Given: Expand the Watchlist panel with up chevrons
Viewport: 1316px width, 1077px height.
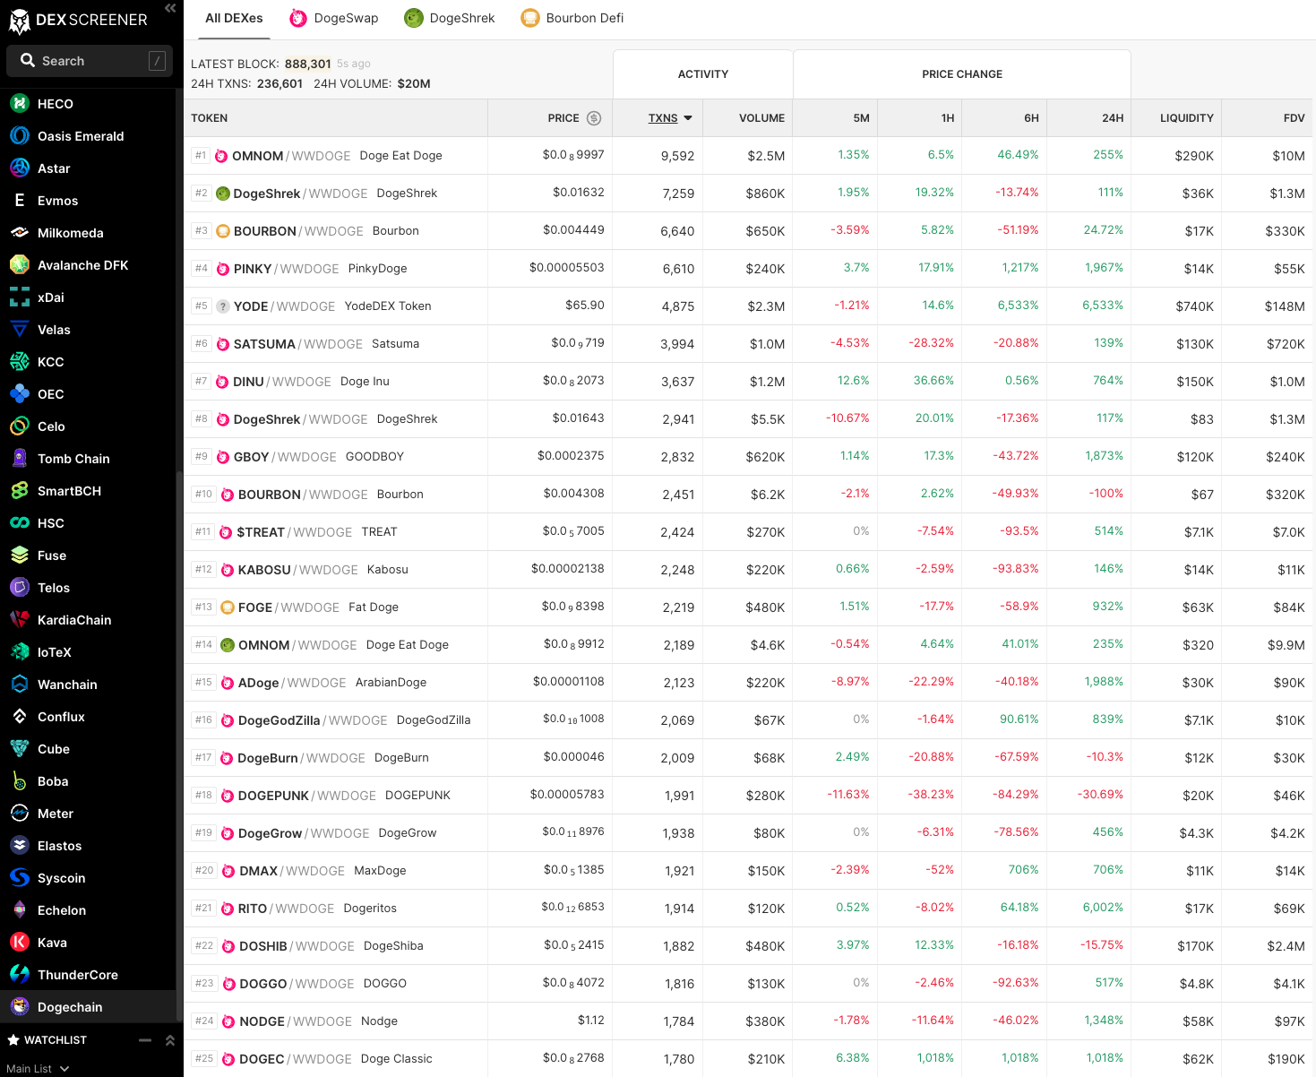Looking at the screenshot, I should pos(169,1040).
